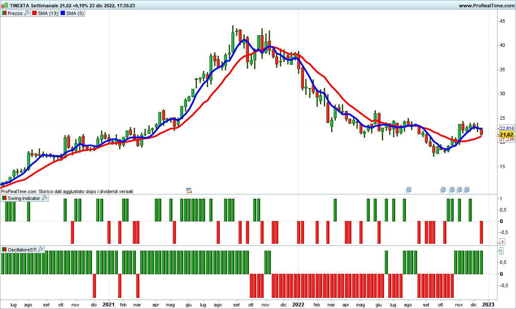The image size is (516, 309).
Task: Open OscillatoreSTI wrench settings
Action: pos(41,249)
